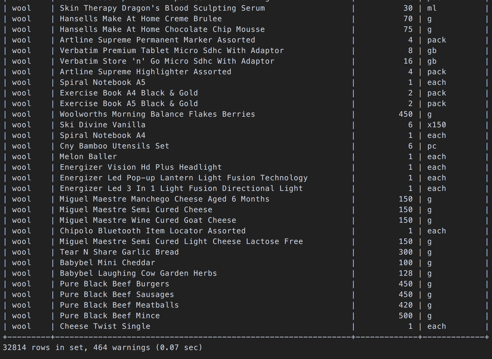Select 'Cheese Twist Single' product name

click(x=105, y=326)
